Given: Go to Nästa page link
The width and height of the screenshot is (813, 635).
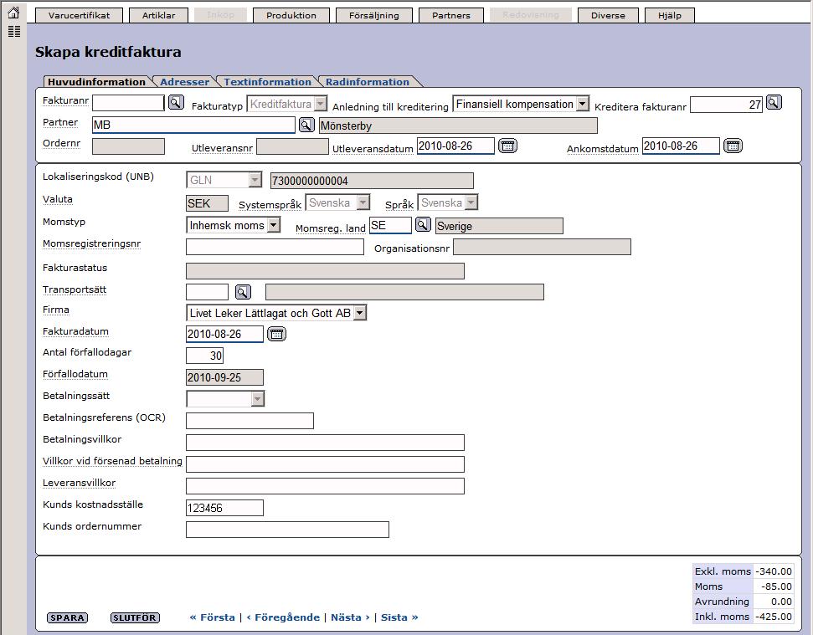Looking at the screenshot, I should click(x=350, y=617).
